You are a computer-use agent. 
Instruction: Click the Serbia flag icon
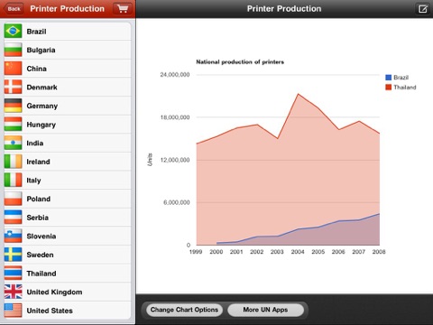[13, 218]
